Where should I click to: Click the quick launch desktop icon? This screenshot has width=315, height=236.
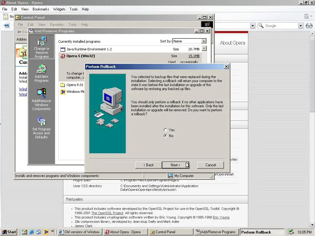pyautogui.click(x=24, y=232)
